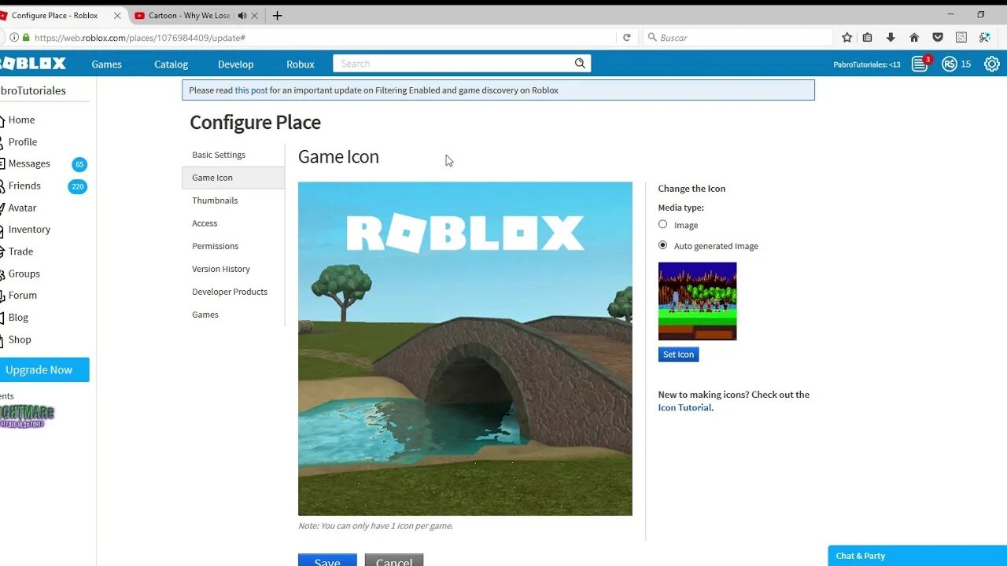Open Games in the top navigation

pos(106,64)
